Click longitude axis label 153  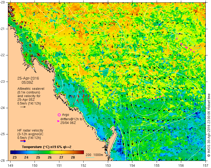pyautogui.click(x=108, y=166)
